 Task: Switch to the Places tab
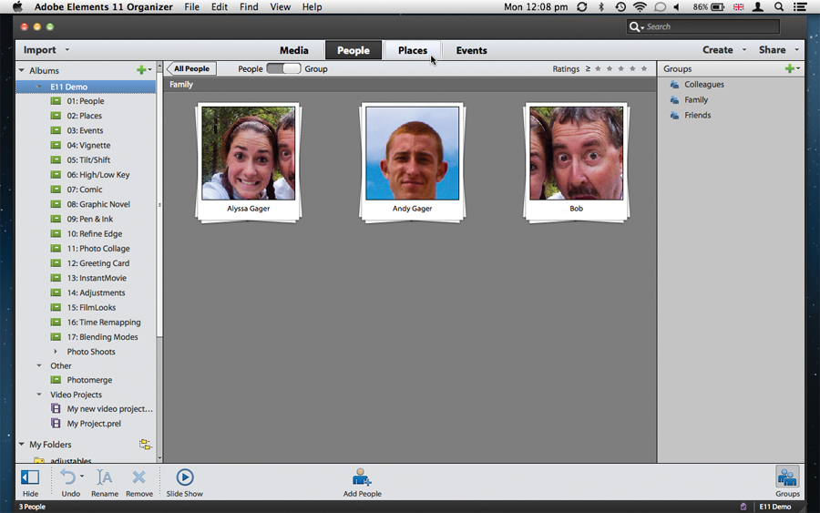(412, 50)
